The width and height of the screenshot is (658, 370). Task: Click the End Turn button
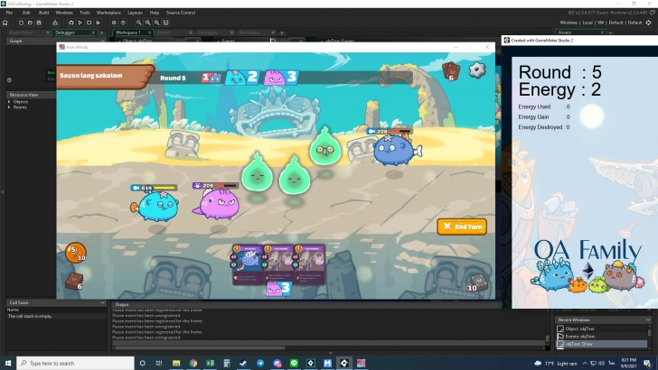tap(462, 227)
